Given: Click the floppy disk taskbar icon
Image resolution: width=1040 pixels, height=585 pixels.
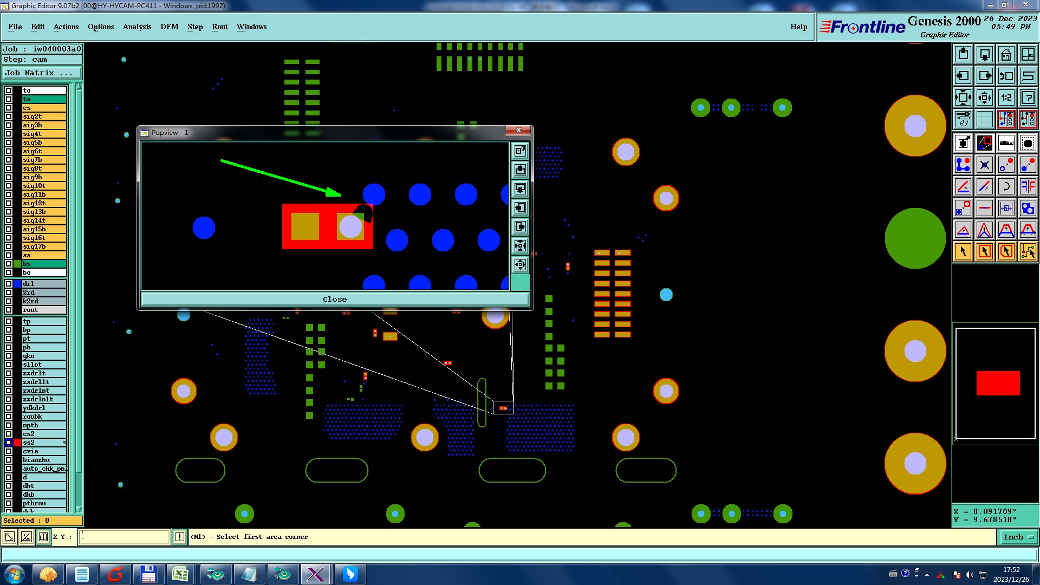Looking at the screenshot, I should 148,574.
